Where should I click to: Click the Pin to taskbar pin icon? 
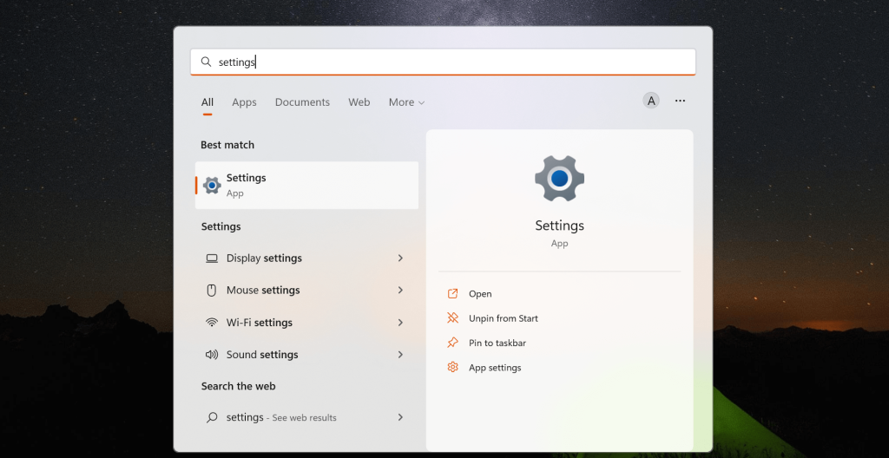tap(452, 343)
